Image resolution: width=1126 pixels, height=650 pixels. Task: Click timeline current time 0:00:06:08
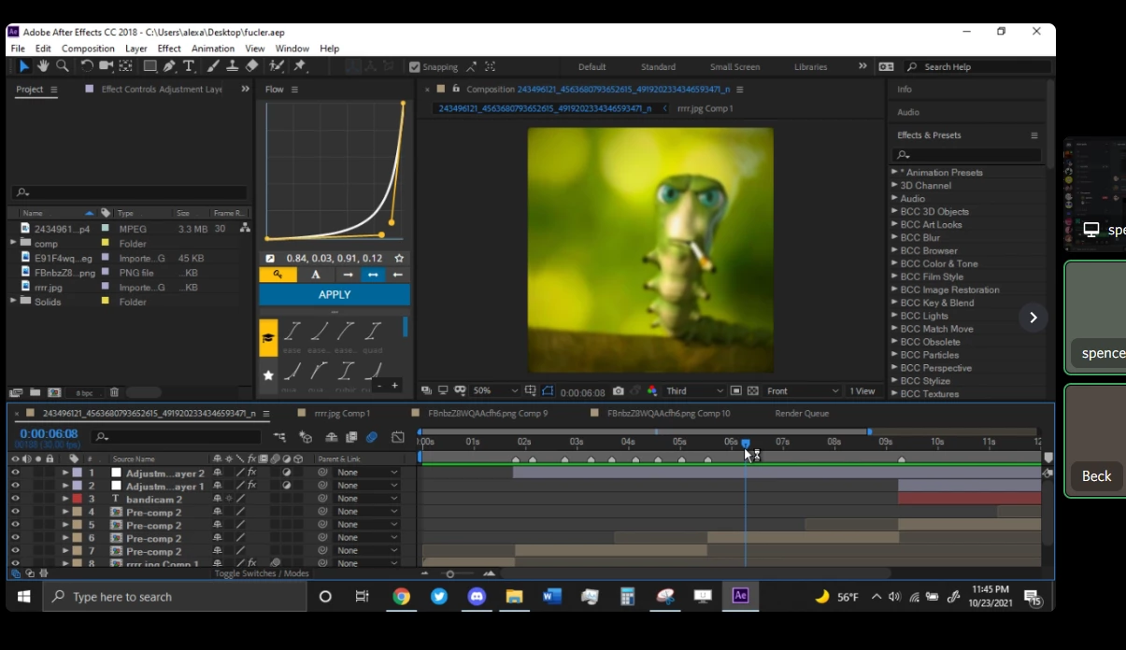pos(49,433)
